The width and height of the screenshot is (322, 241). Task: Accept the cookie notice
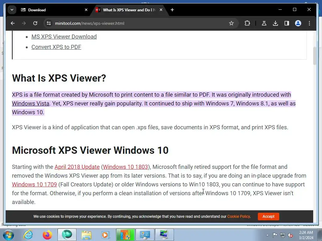pos(269,217)
